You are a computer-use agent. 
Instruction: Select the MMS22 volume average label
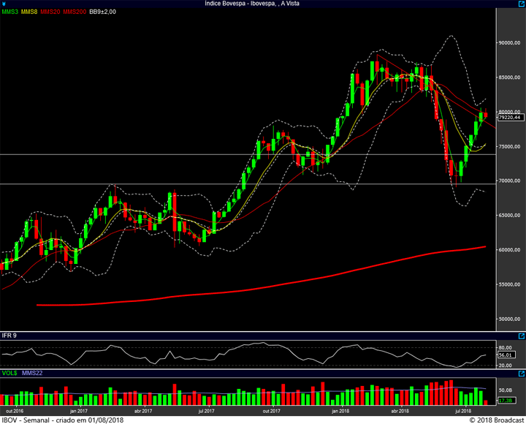pos(31,374)
